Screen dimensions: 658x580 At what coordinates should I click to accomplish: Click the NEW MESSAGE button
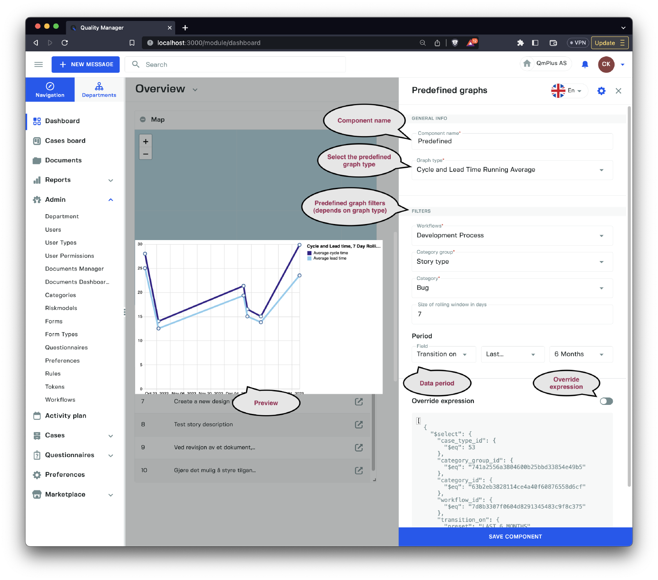[86, 65]
